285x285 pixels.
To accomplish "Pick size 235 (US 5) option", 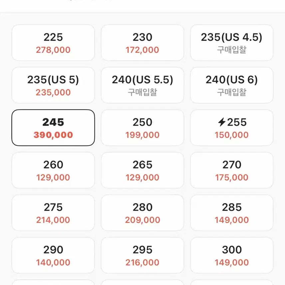I will click(x=53, y=86).
